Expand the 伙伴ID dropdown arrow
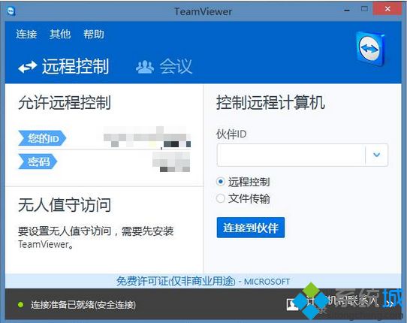 coord(376,155)
